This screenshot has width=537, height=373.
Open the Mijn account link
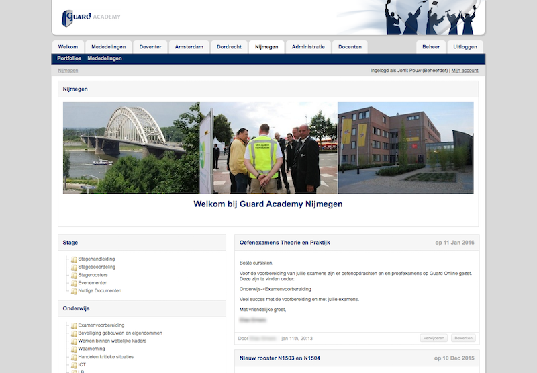[465, 71]
